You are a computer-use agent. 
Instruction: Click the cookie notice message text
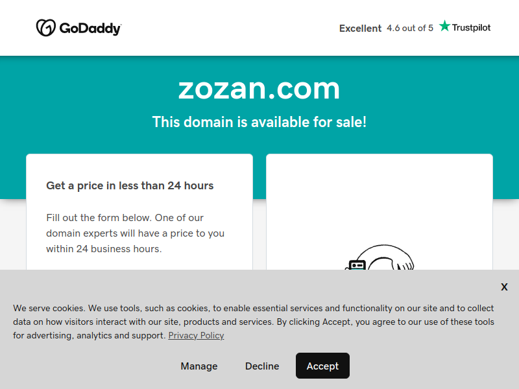[254, 322]
